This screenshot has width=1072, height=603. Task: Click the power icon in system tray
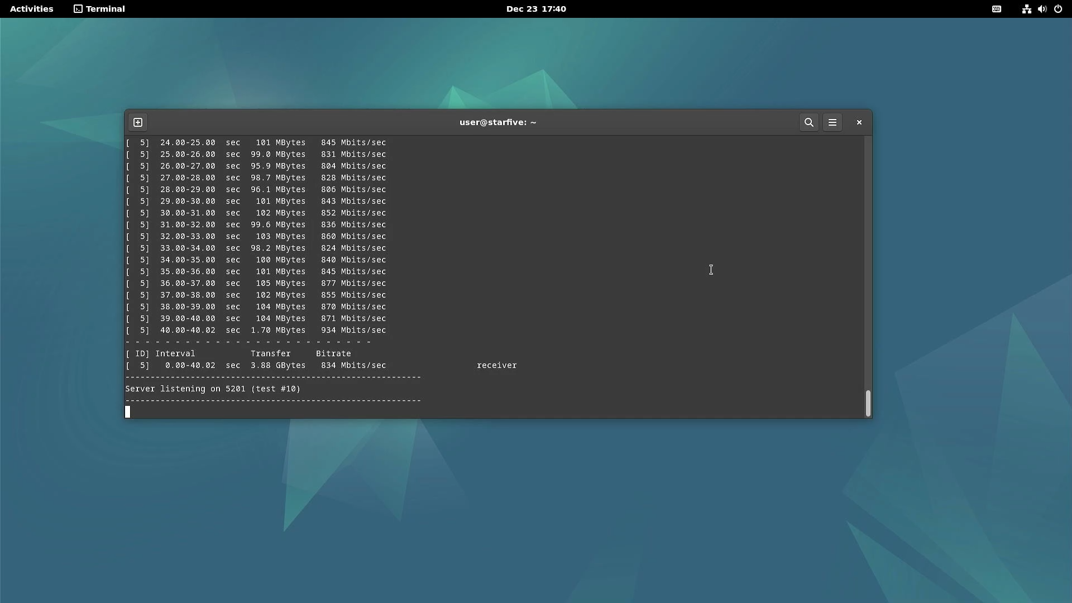point(1058,9)
